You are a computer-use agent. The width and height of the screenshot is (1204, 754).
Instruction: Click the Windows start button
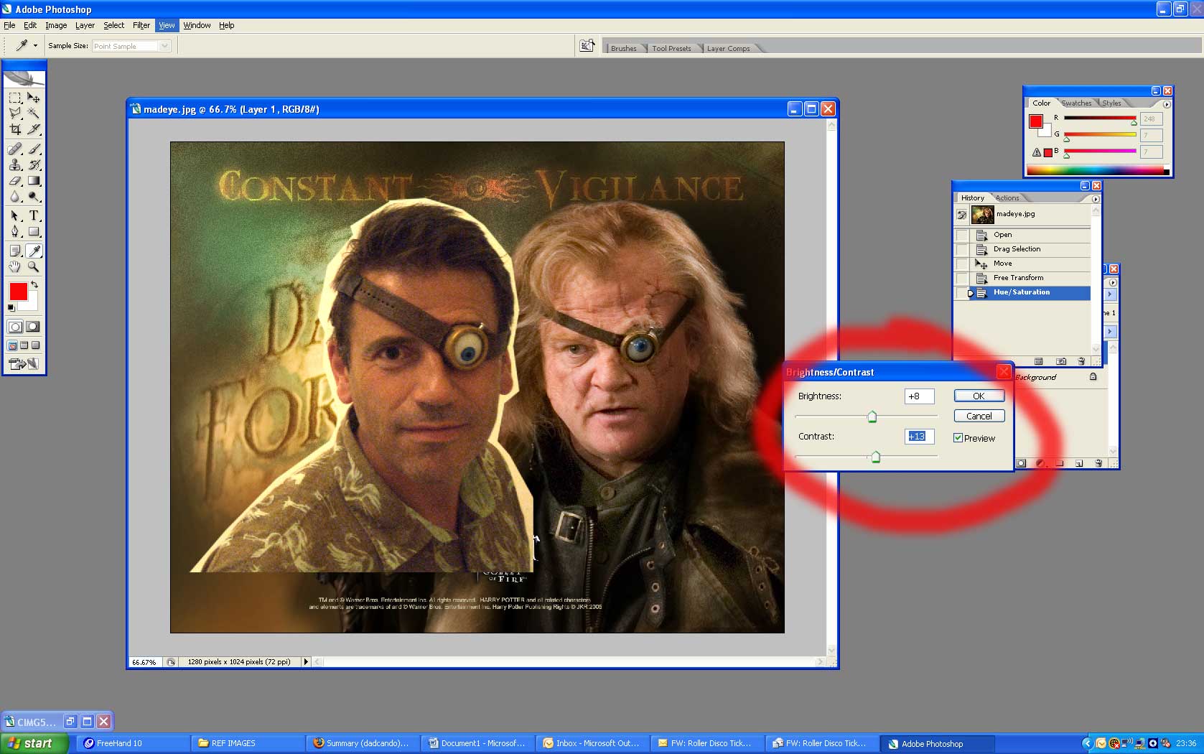click(x=34, y=743)
